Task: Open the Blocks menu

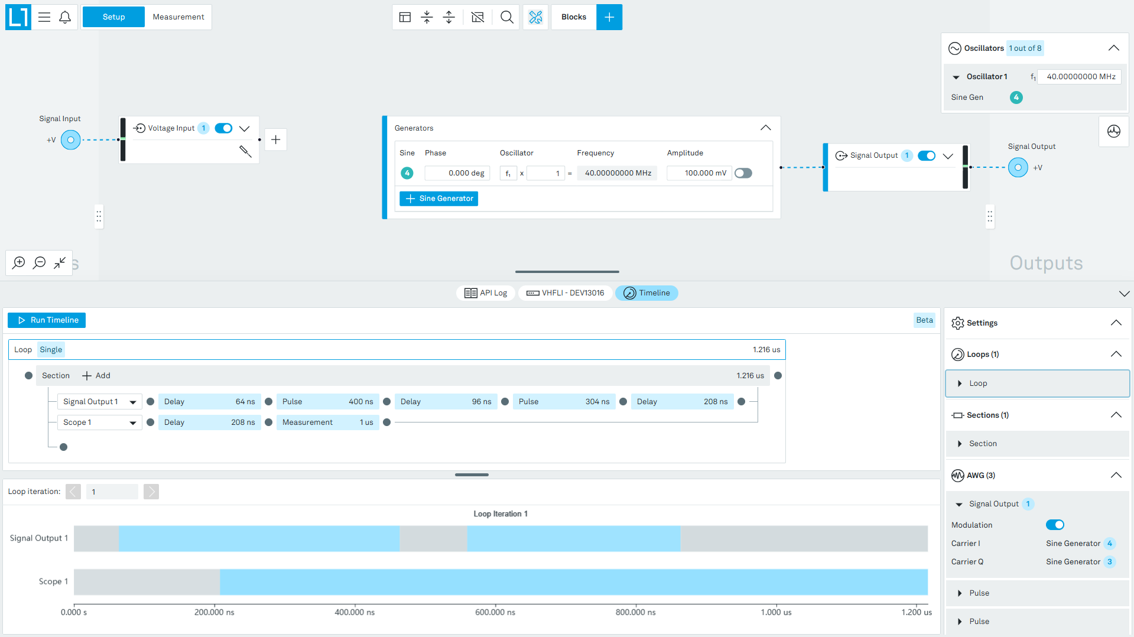Action: 574,17
